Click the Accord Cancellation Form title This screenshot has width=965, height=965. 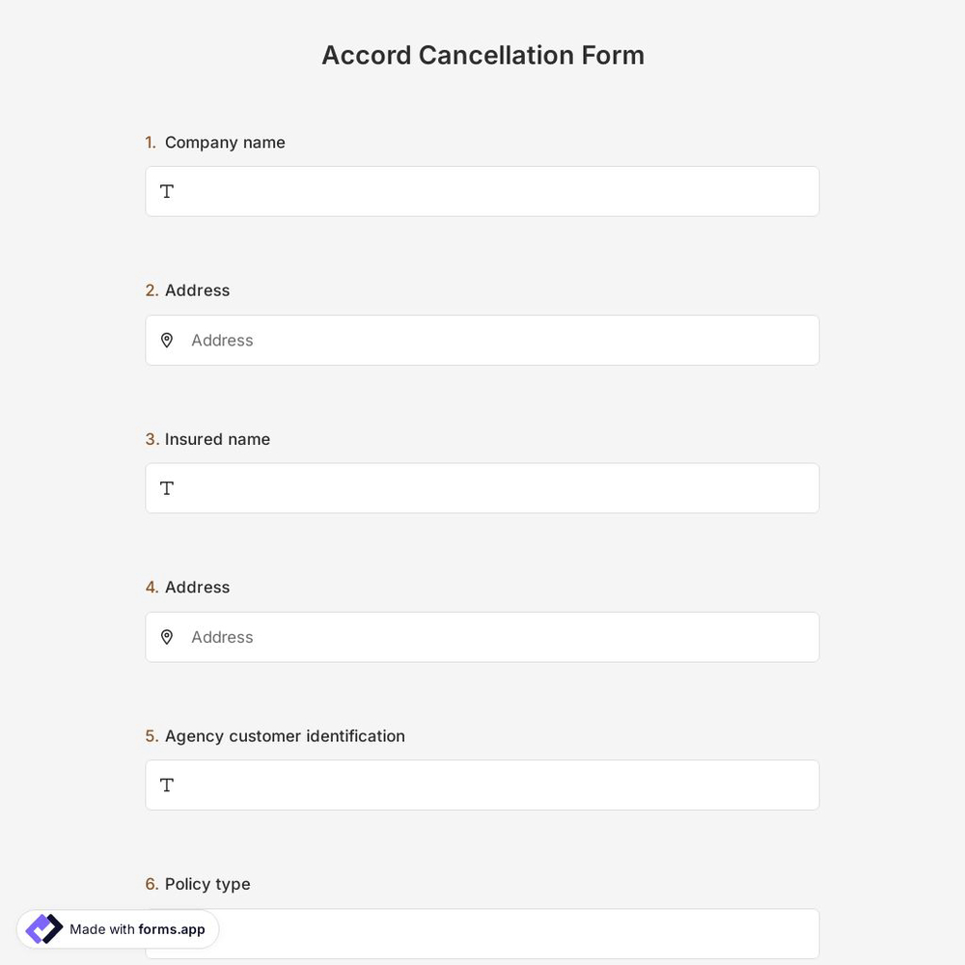482,55
